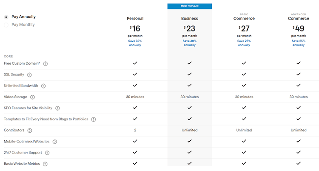Show info for SEO Features for Site Visibility
The height and width of the screenshot is (171, 319).
click(x=57, y=108)
